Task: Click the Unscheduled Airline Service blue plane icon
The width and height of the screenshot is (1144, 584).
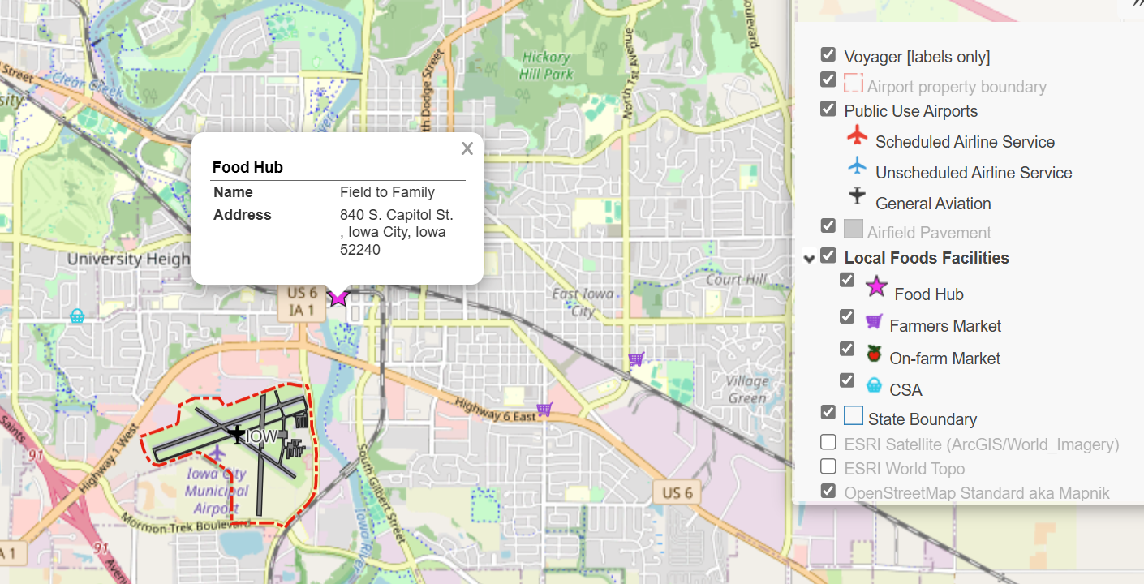Action: pyautogui.click(x=858, y=167)
